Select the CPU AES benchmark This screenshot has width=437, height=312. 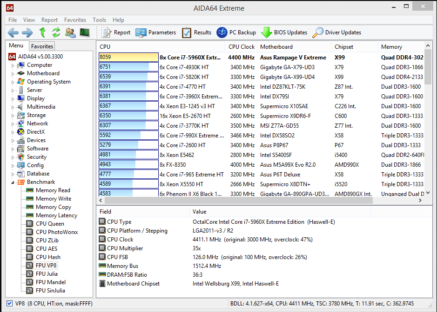[47, 249]
